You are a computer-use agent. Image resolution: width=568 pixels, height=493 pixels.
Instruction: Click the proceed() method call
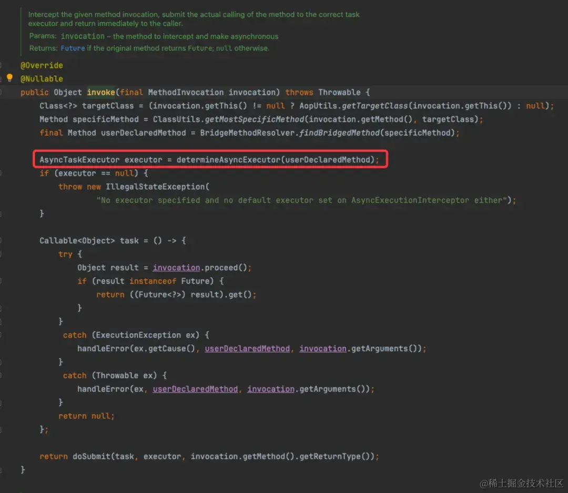tap(226, 268)
